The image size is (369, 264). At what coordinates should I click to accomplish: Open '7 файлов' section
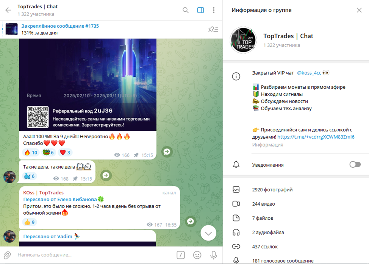(x=296, y=218)
